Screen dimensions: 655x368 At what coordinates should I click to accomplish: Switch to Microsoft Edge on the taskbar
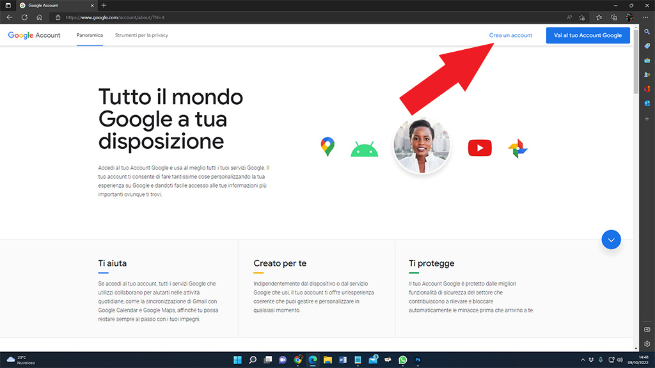point(312,360)
